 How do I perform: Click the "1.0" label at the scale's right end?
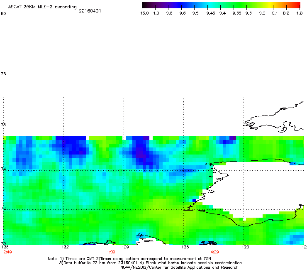pos(300,13)
